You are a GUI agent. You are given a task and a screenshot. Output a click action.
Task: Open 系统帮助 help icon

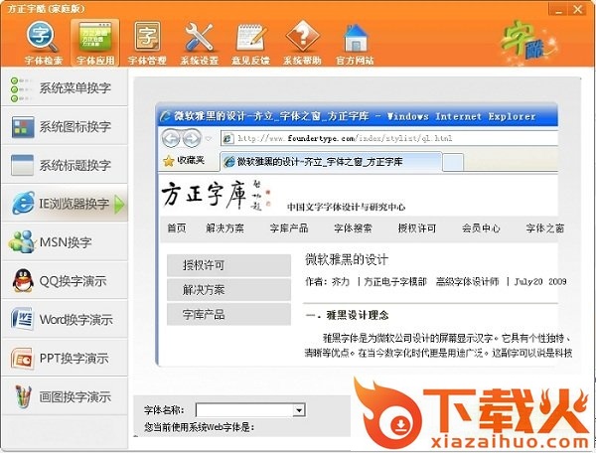(303, 41)
